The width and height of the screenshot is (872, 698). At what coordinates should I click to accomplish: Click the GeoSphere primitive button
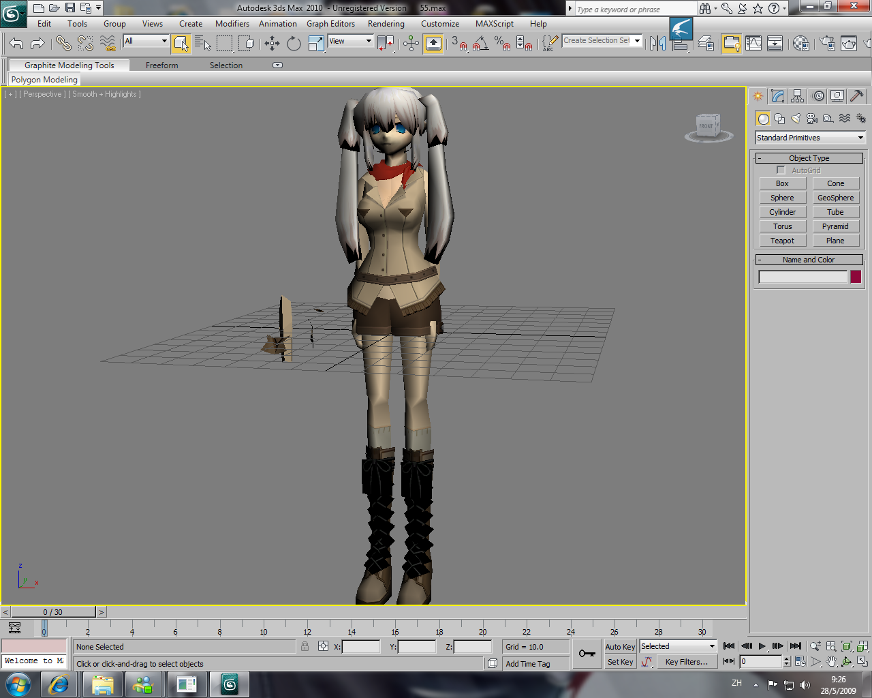pos(835,198)
